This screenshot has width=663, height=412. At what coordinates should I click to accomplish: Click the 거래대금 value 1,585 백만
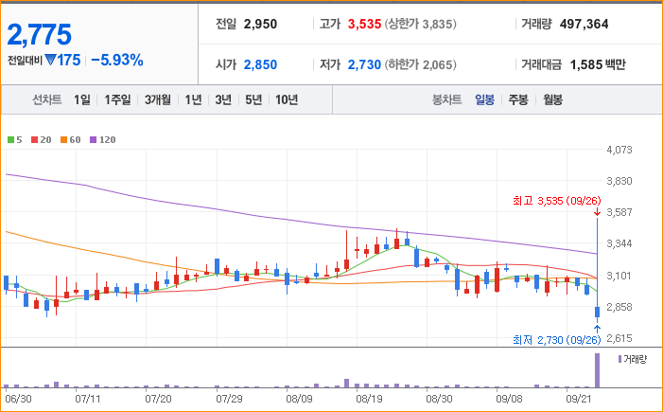tap(598, 64)
